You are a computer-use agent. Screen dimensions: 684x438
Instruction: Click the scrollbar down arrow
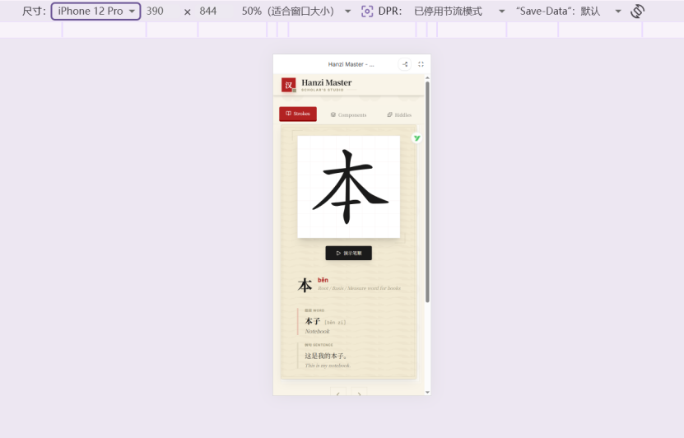coord(427,392)
